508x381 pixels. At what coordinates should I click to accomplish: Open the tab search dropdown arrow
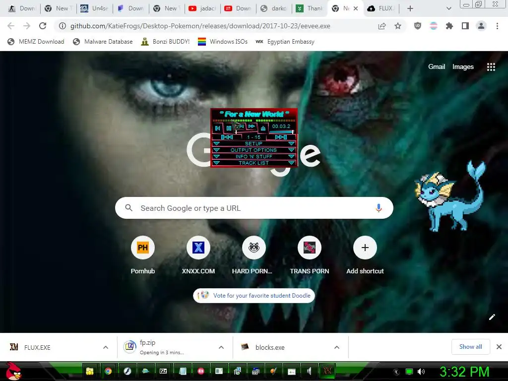(x=448, y=8)
